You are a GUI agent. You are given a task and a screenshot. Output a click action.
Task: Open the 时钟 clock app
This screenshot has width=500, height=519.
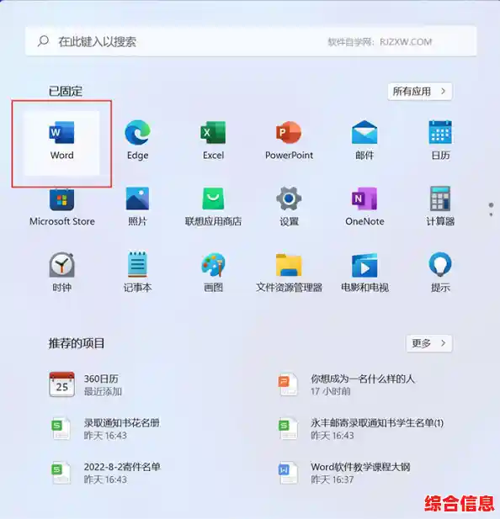point(62,273)
